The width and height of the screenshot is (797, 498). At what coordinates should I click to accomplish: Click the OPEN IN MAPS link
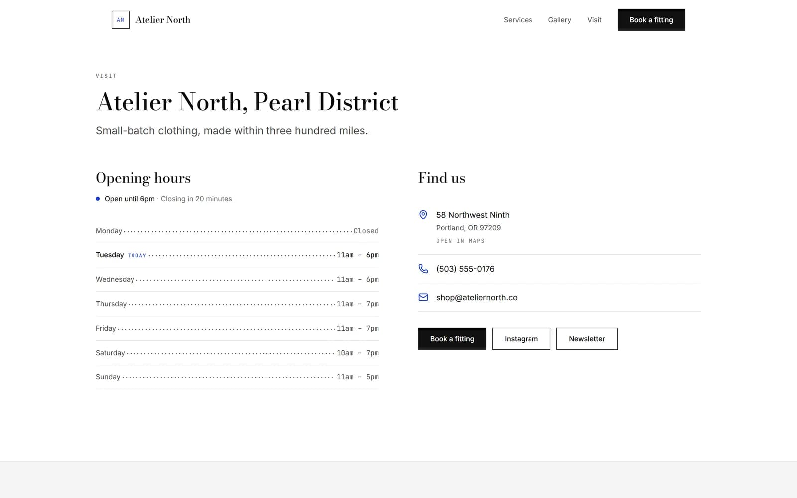click(460, 241)
